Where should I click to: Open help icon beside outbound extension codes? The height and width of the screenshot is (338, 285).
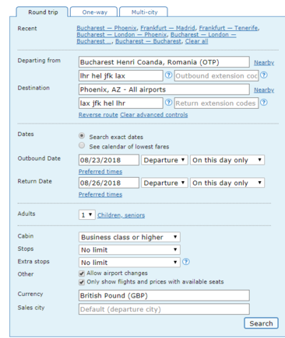click(x=264, y=75)
